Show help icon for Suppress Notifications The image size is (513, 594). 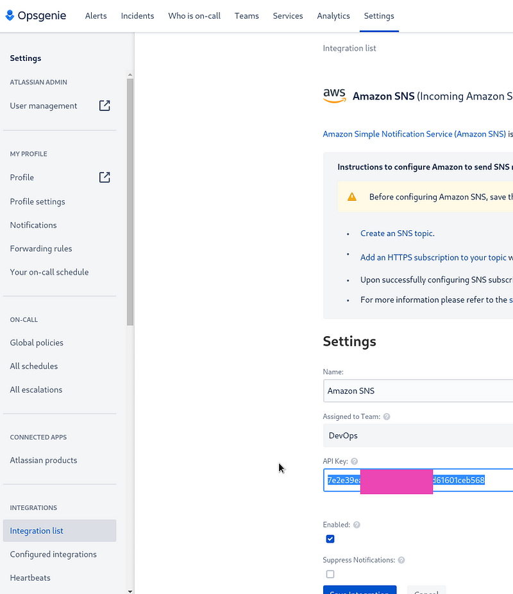(401, 560)
